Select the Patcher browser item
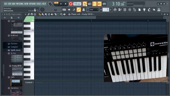 14,43
